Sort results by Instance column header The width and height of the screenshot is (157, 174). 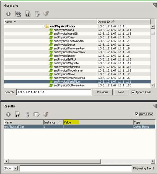pyautogui.click(x=53, y=122)
